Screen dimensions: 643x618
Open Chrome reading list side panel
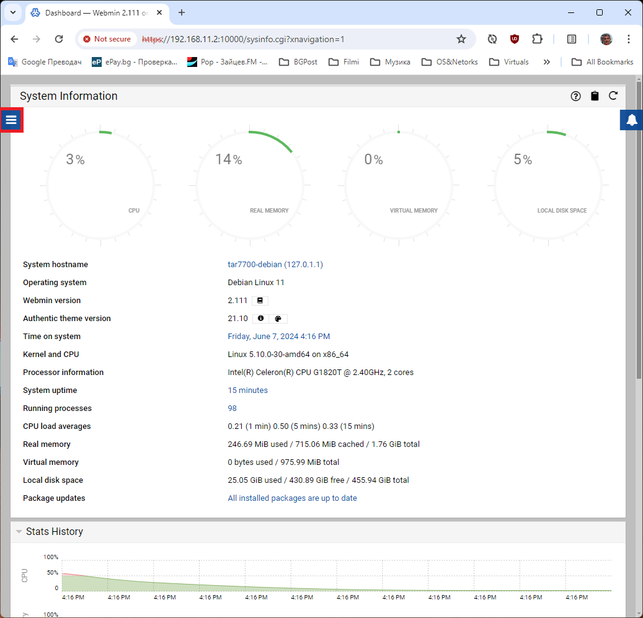coord(572,39)
